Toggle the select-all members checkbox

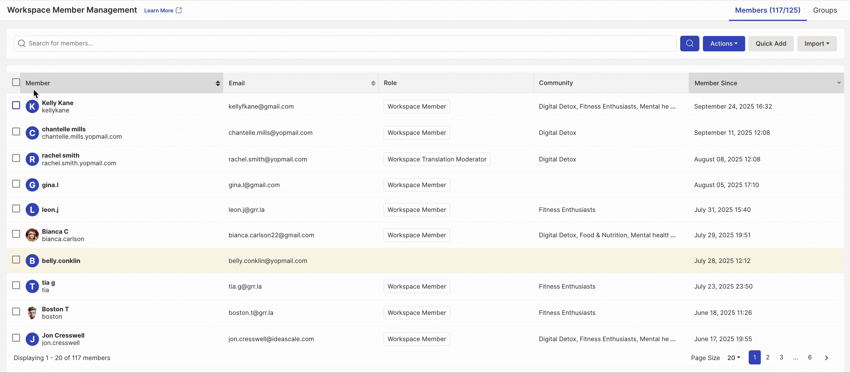pos(16,82)
